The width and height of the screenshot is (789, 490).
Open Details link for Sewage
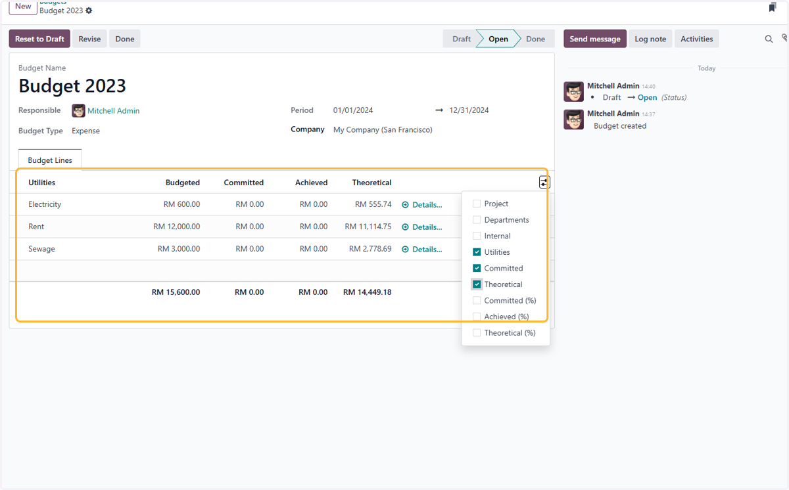coord(427,250)
